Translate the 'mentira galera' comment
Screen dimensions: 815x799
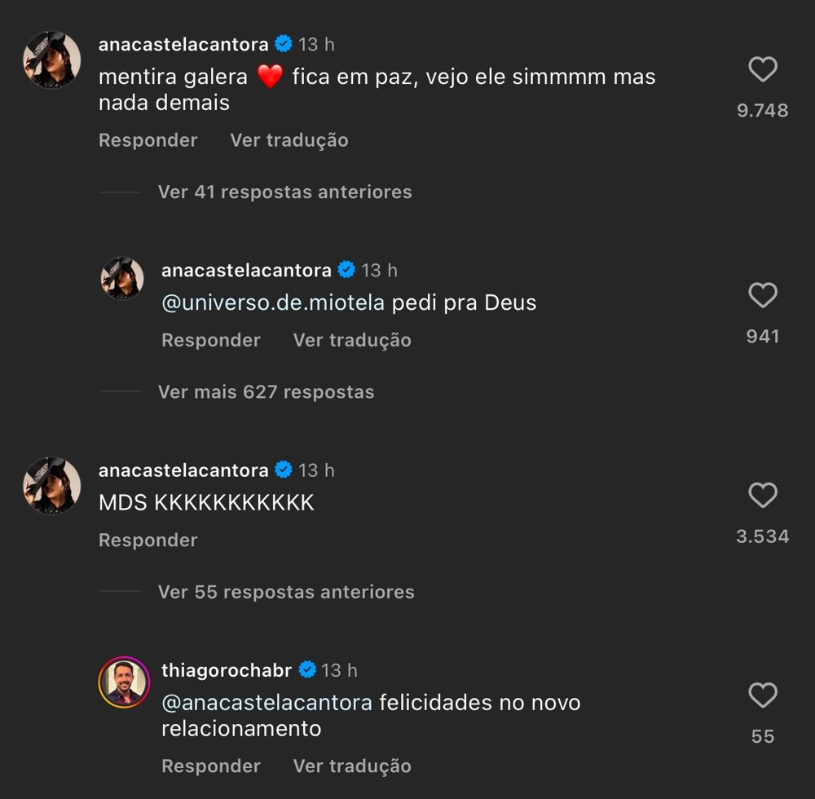(x=289, y=140)
